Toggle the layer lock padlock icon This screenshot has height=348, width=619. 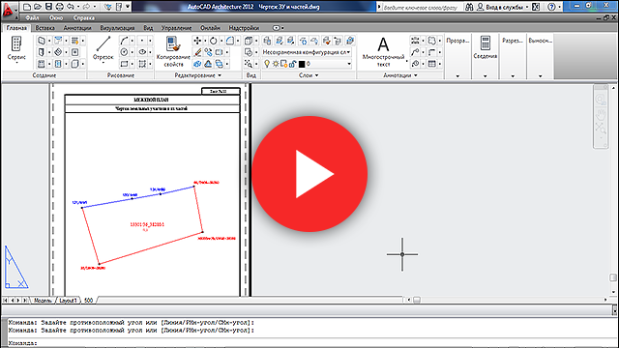(x=292, y=64)
